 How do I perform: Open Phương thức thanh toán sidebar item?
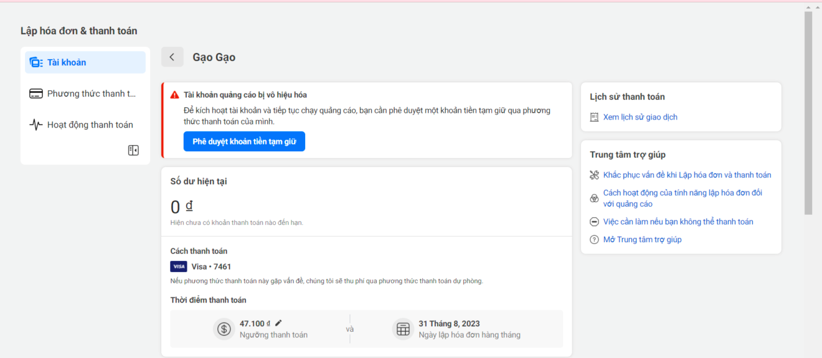point(85,93)
